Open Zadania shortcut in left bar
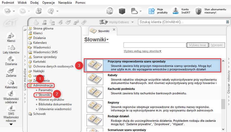 (11, 72)
